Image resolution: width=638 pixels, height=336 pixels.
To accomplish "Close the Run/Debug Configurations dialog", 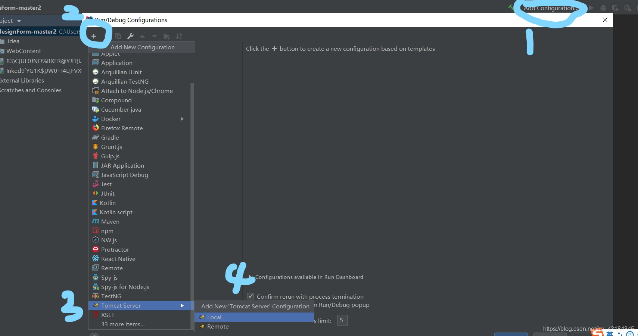I will (605, 20).
